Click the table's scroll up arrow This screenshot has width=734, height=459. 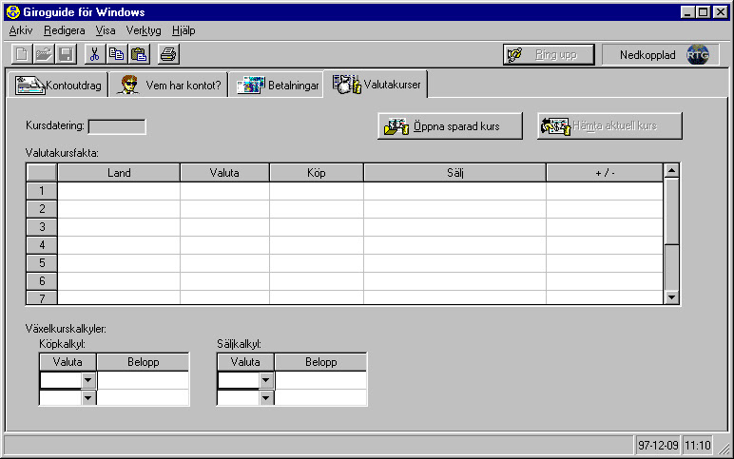[672, 171]
